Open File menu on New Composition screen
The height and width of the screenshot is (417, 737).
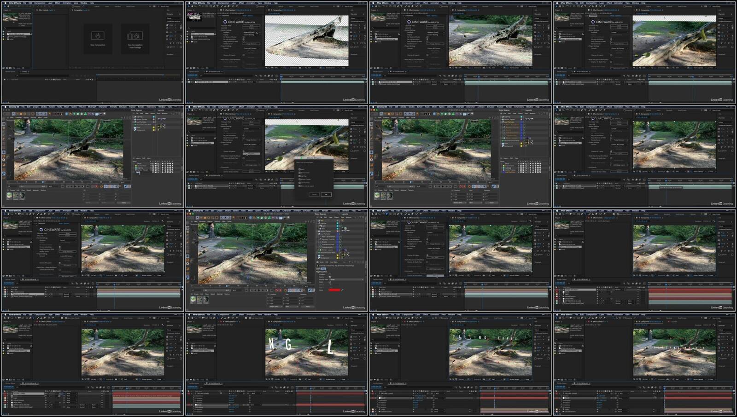click(x=25, y=3)
